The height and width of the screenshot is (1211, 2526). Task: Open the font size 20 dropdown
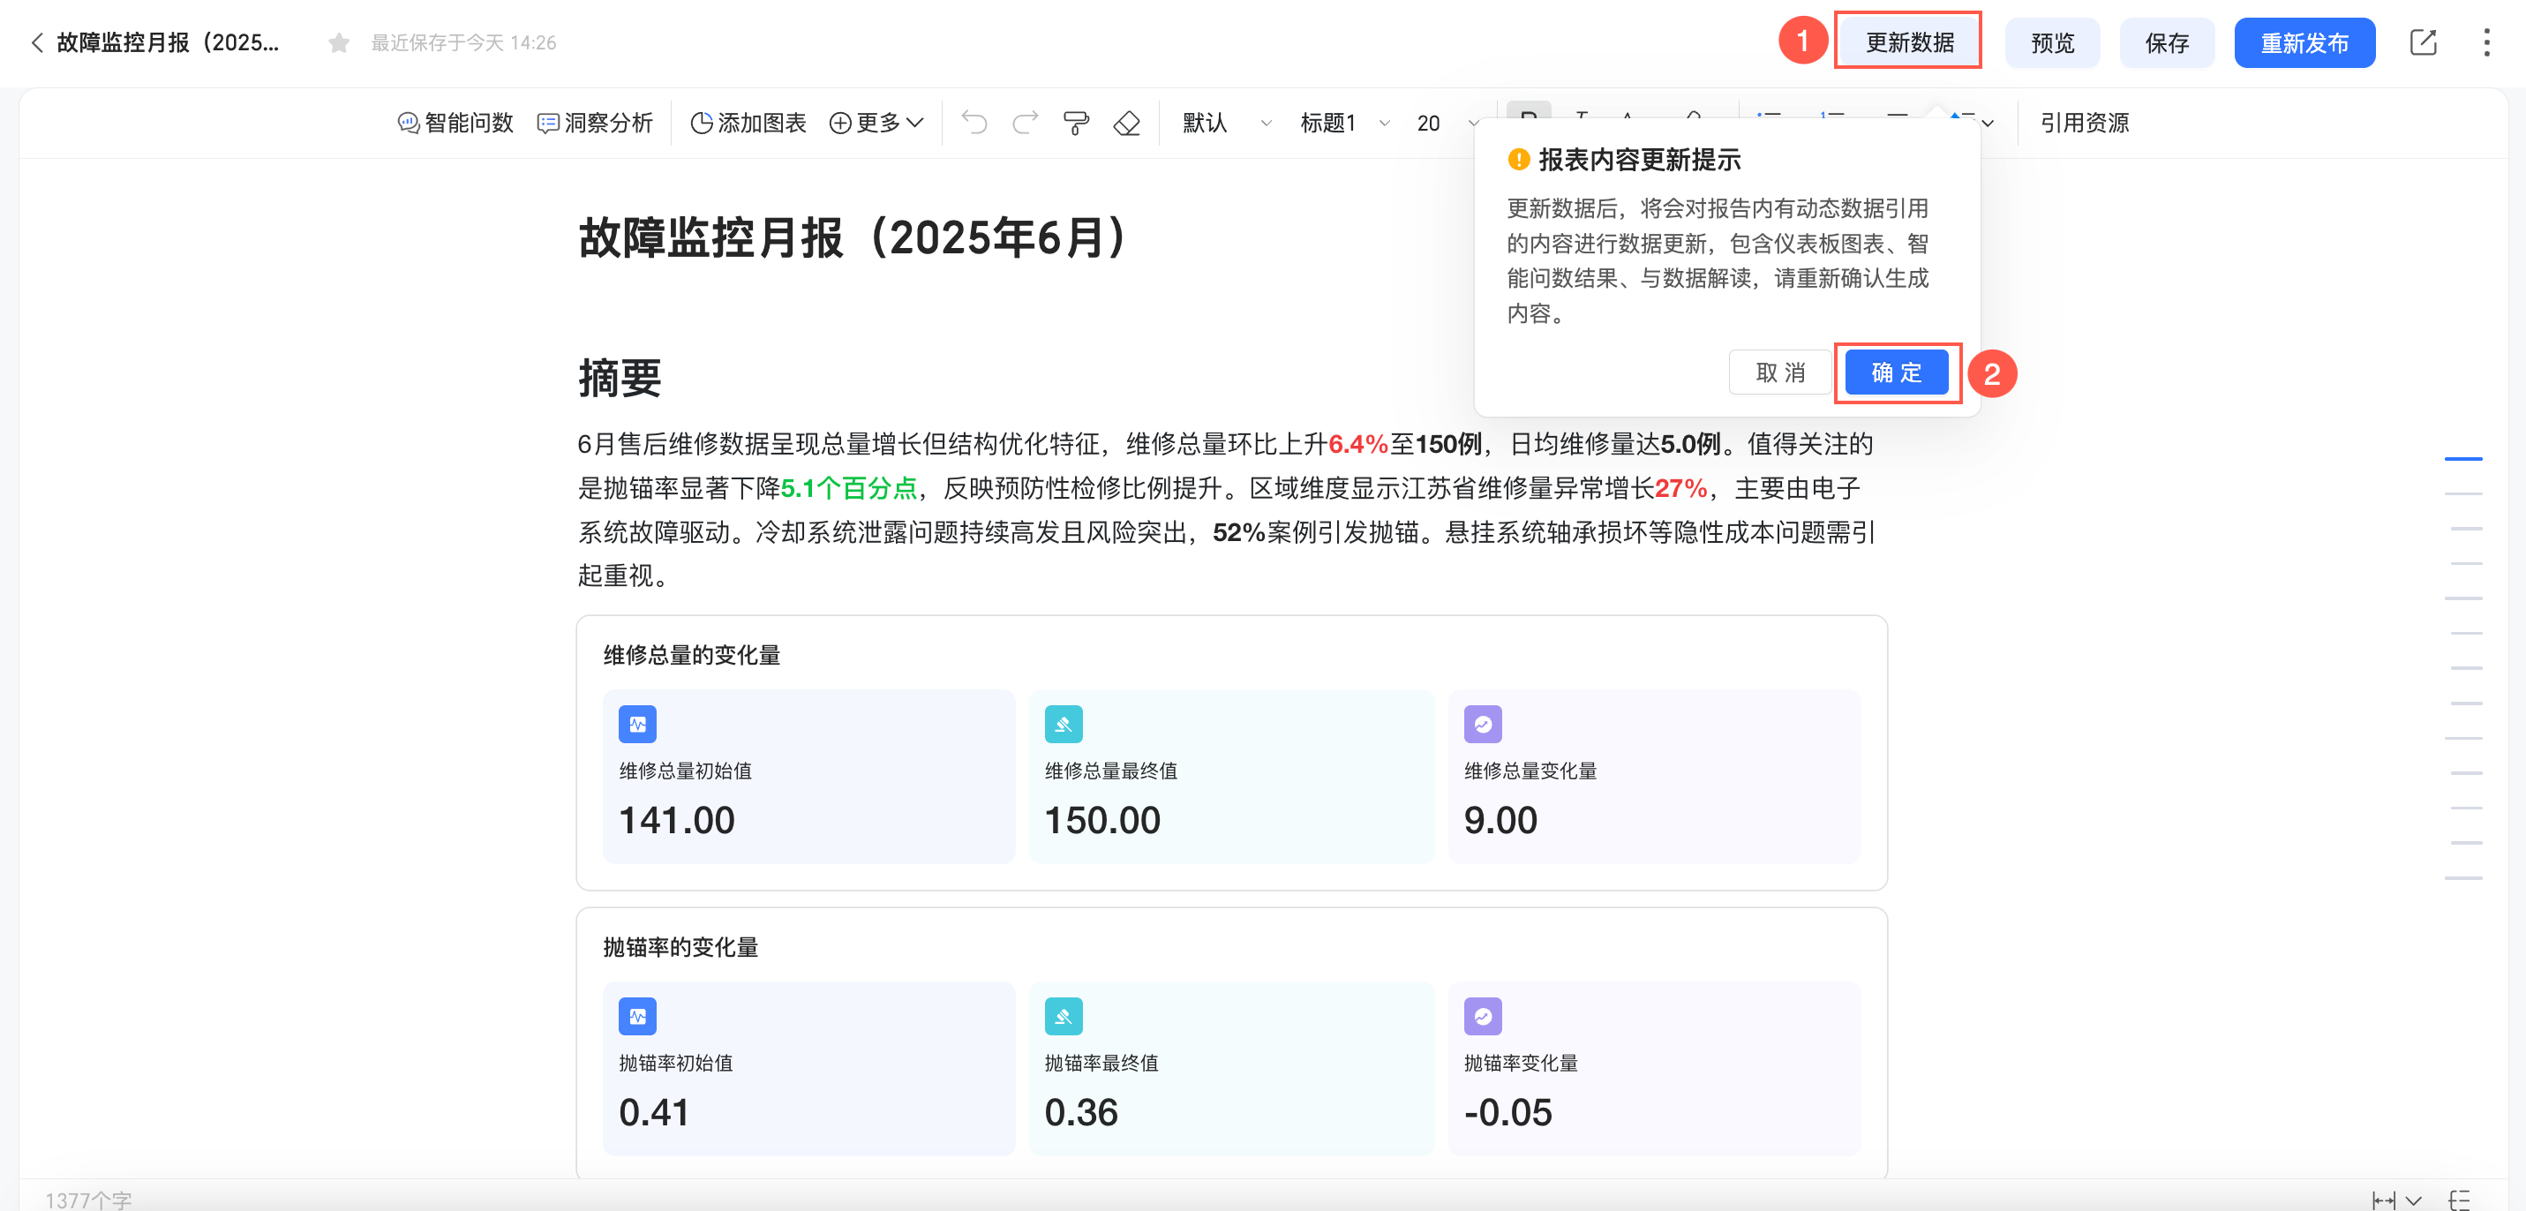1447,123
